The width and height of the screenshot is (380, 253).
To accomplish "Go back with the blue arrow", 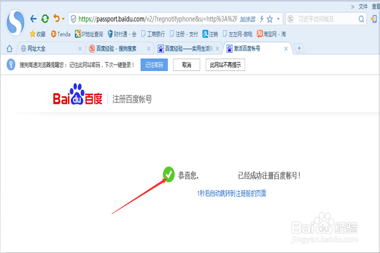I will click(33, 18).
